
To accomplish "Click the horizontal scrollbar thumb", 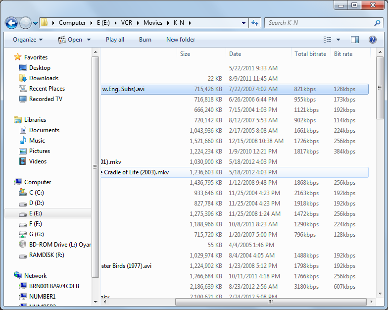I will 271,302.
